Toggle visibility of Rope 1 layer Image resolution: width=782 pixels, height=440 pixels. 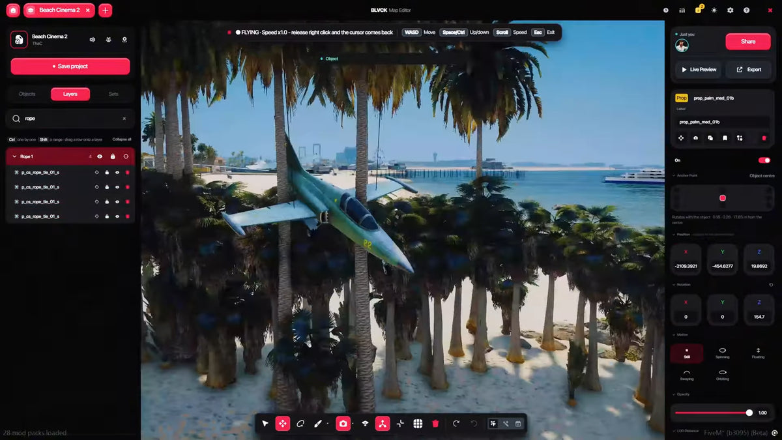100,156
